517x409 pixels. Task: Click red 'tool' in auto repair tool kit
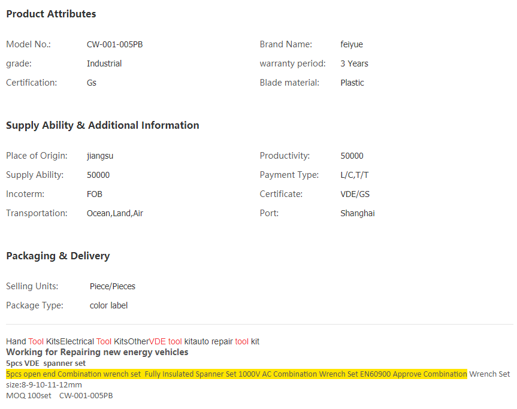(x=241, y=341)
